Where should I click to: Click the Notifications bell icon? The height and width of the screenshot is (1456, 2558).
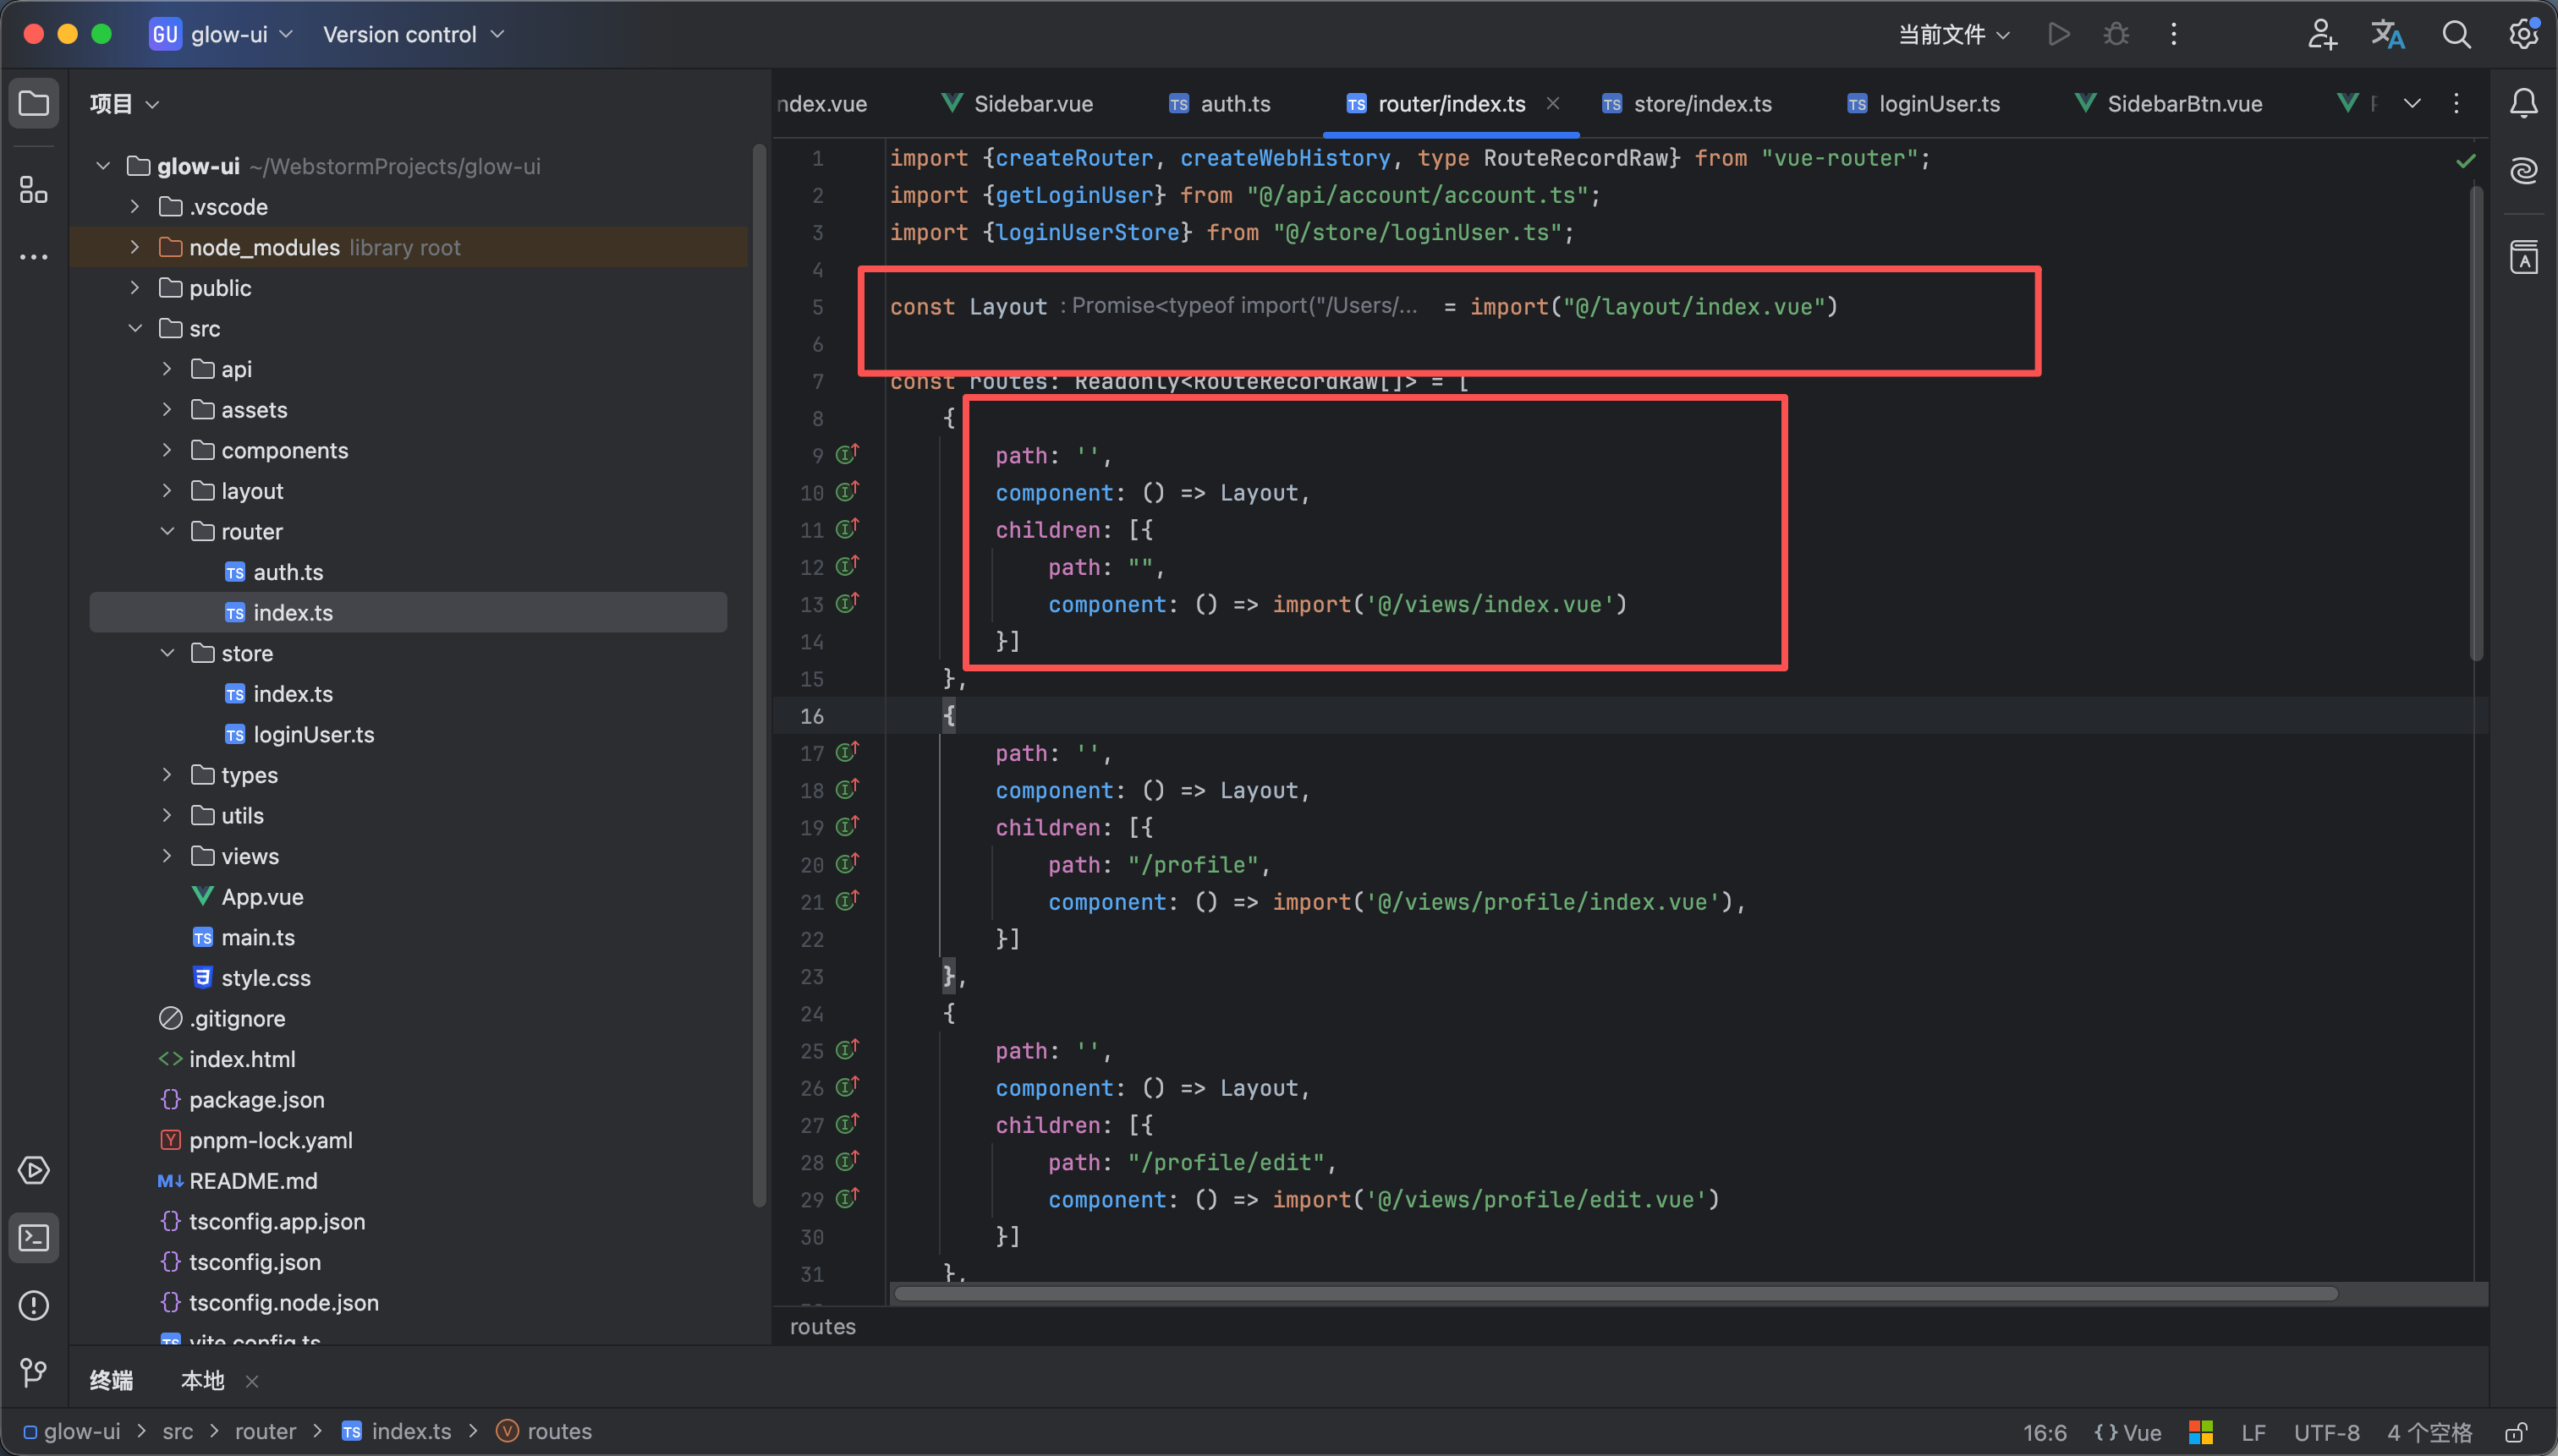(2523, 103)
